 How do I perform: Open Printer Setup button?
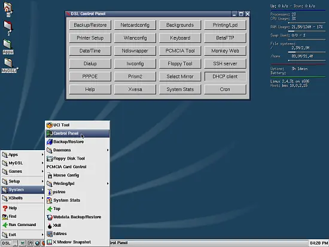pyautogui.click(x=90, y=38)
